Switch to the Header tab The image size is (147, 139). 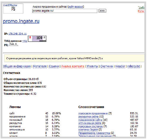coord(120,66)
